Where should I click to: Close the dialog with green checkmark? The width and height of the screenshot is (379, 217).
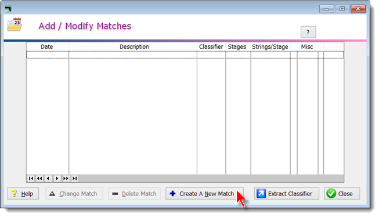(342, 194)
